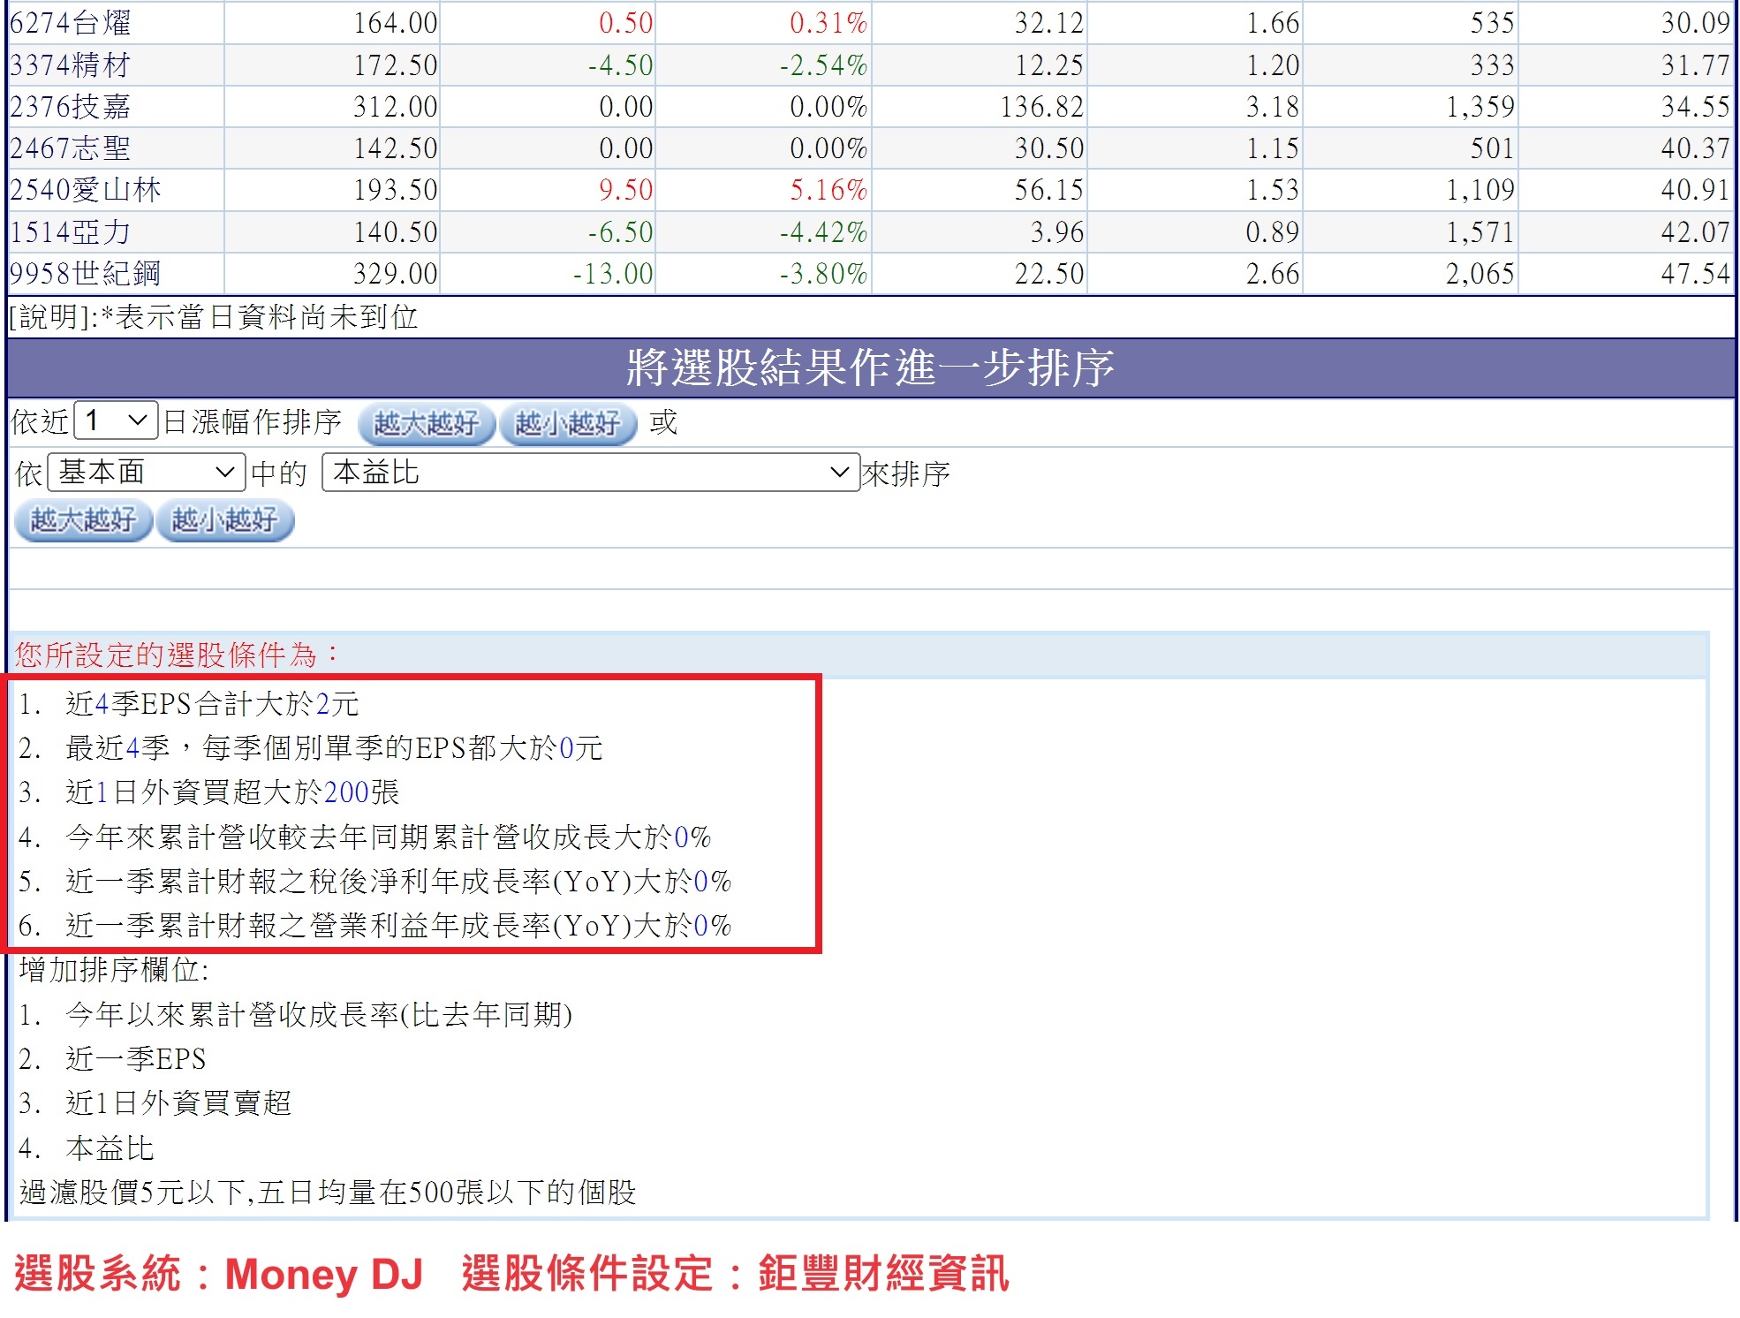Click 越小越好 button beside 日漲幅作排序

[567, 424]
